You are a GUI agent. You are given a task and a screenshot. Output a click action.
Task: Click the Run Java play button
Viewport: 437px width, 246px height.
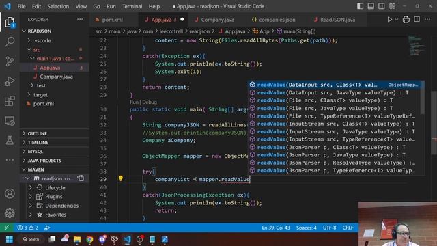tap(389, 20)
